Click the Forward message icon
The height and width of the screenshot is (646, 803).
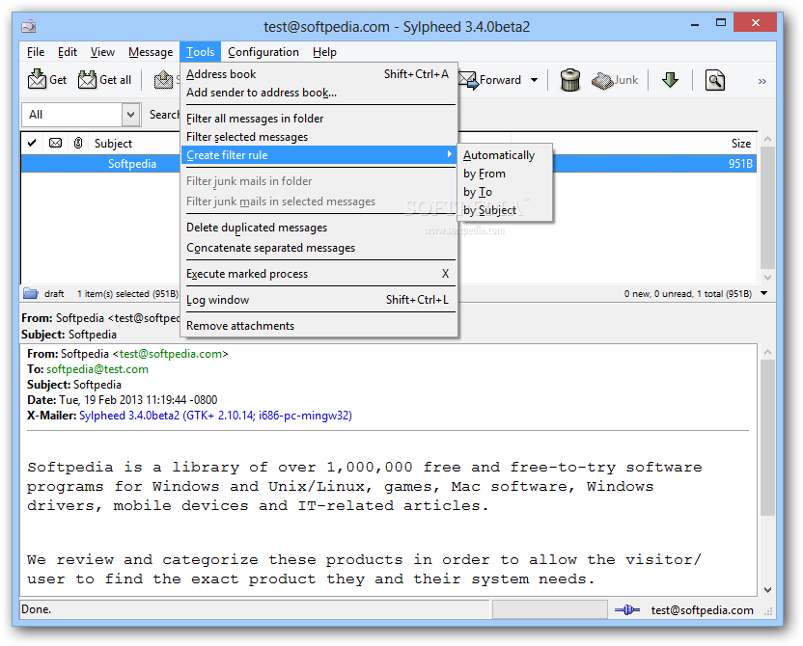click(469, 80)
